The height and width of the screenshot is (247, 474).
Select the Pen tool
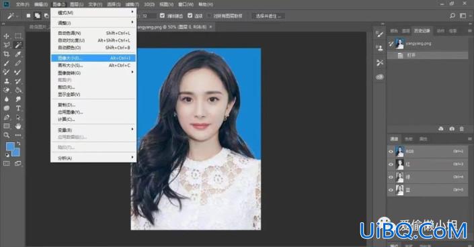pyautogui.click(x=6, y=117)
